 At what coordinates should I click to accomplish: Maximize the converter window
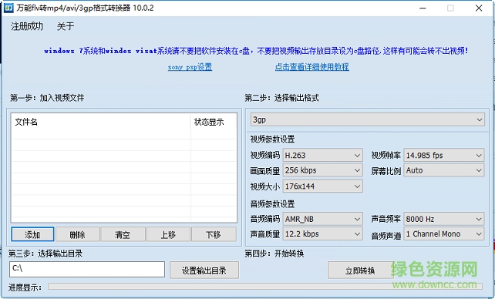450,8
